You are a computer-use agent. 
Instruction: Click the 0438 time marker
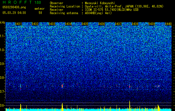pyautogui.click(x=135, y=24)
